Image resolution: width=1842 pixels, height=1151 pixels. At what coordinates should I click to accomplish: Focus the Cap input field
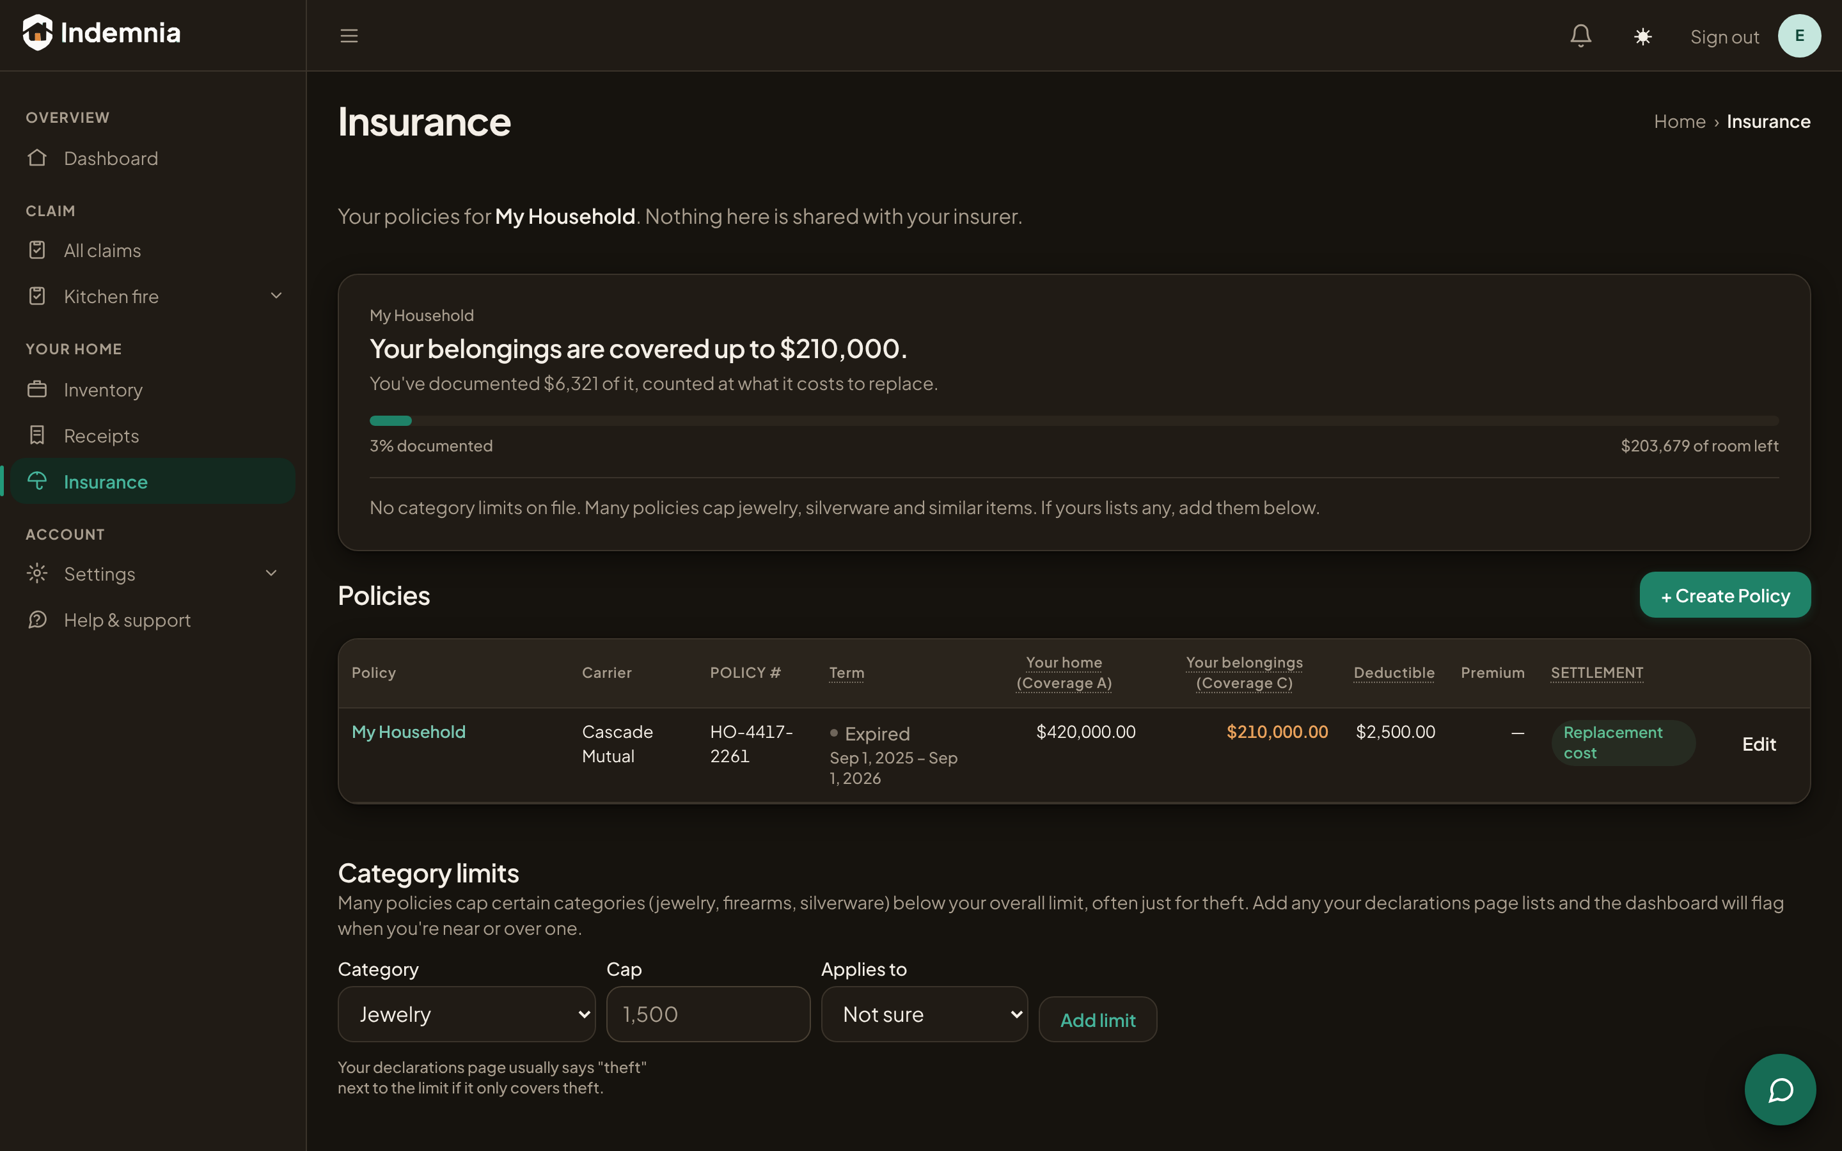pyautogui.click(x=708, y=1014)
